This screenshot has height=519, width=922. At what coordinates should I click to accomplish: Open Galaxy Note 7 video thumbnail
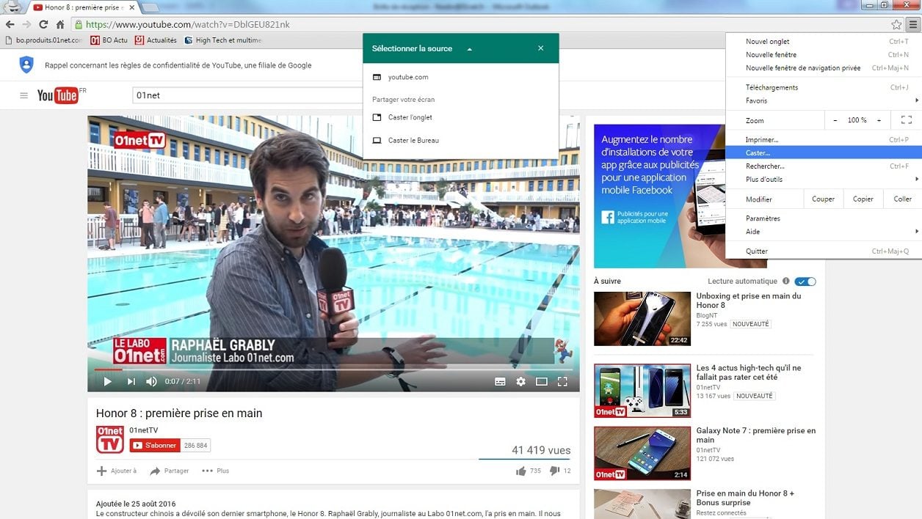(x=642, y=453)
